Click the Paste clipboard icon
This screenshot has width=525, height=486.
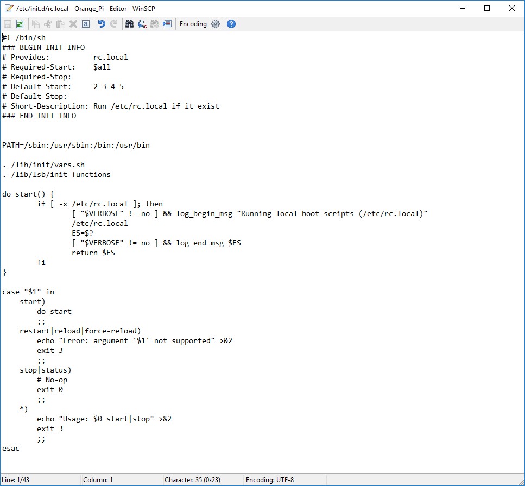(61, 24)
